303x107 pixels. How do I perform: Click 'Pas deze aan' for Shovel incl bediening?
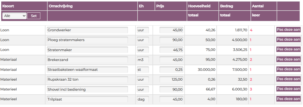coord(289,89)
